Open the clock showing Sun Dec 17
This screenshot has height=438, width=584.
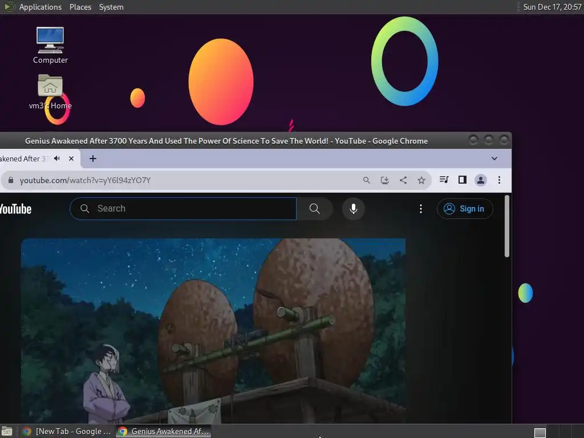[552, 7]
